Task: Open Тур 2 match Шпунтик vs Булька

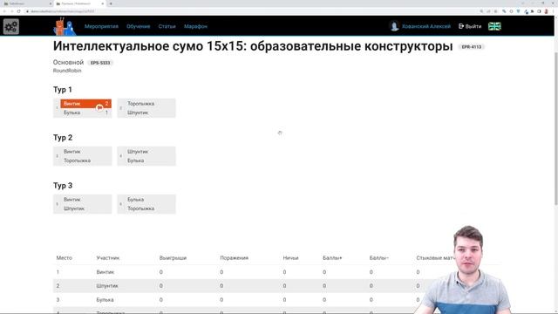Action: (x=146, y=156)
